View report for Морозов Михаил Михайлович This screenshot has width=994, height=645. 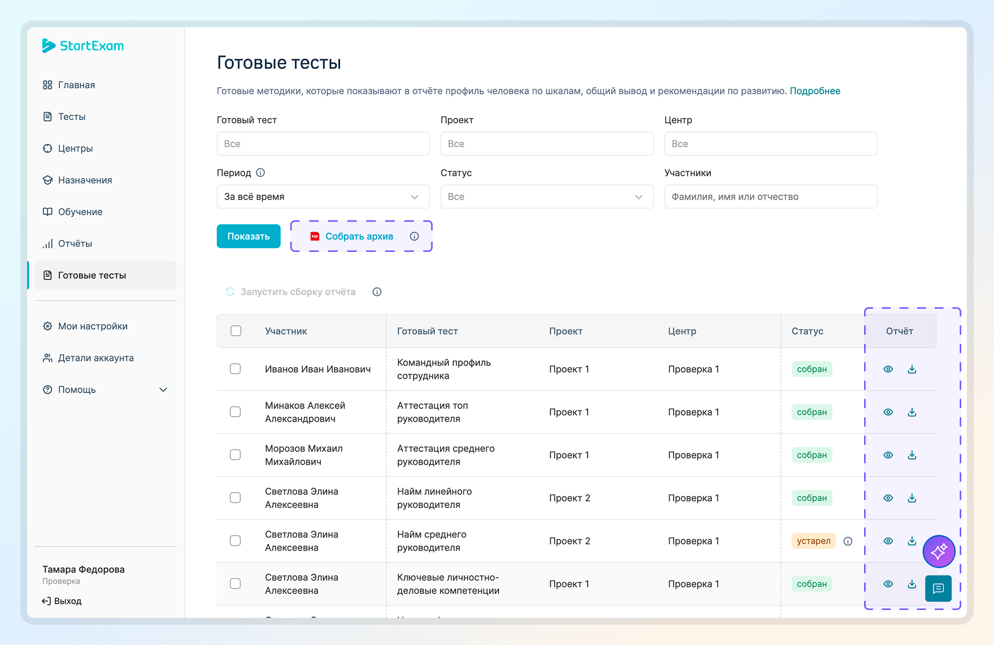(x=888, y=455)
